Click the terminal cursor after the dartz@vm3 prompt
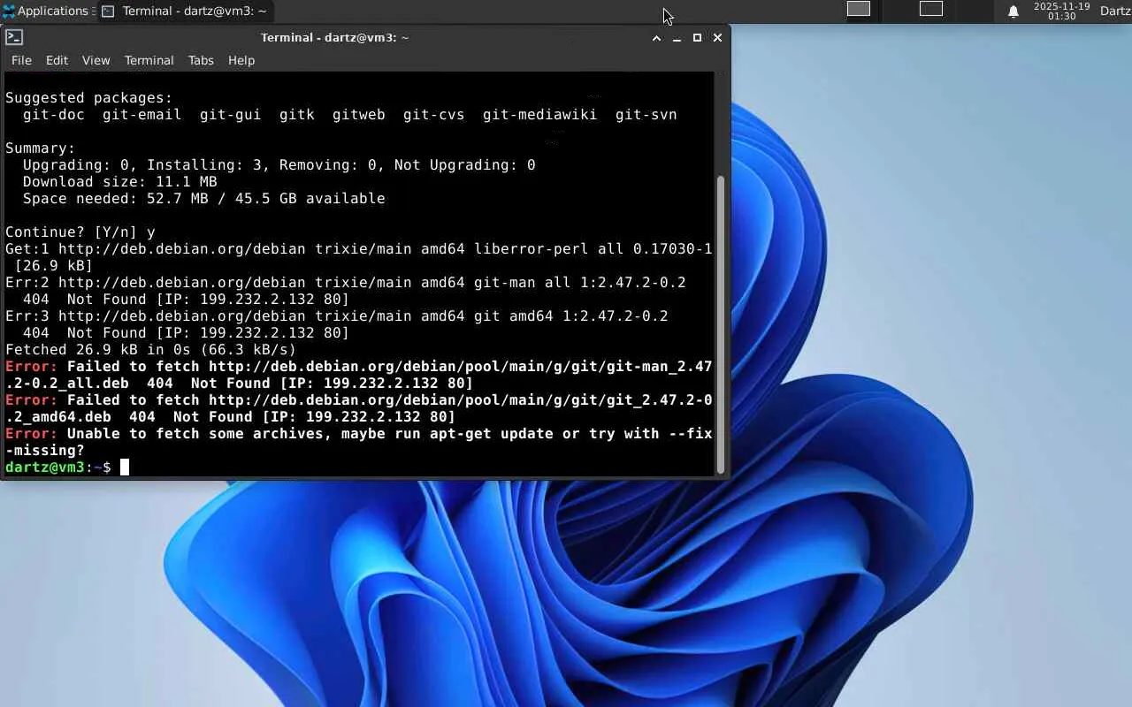The height and width of the screenshot is (707, 1132). 125,467
